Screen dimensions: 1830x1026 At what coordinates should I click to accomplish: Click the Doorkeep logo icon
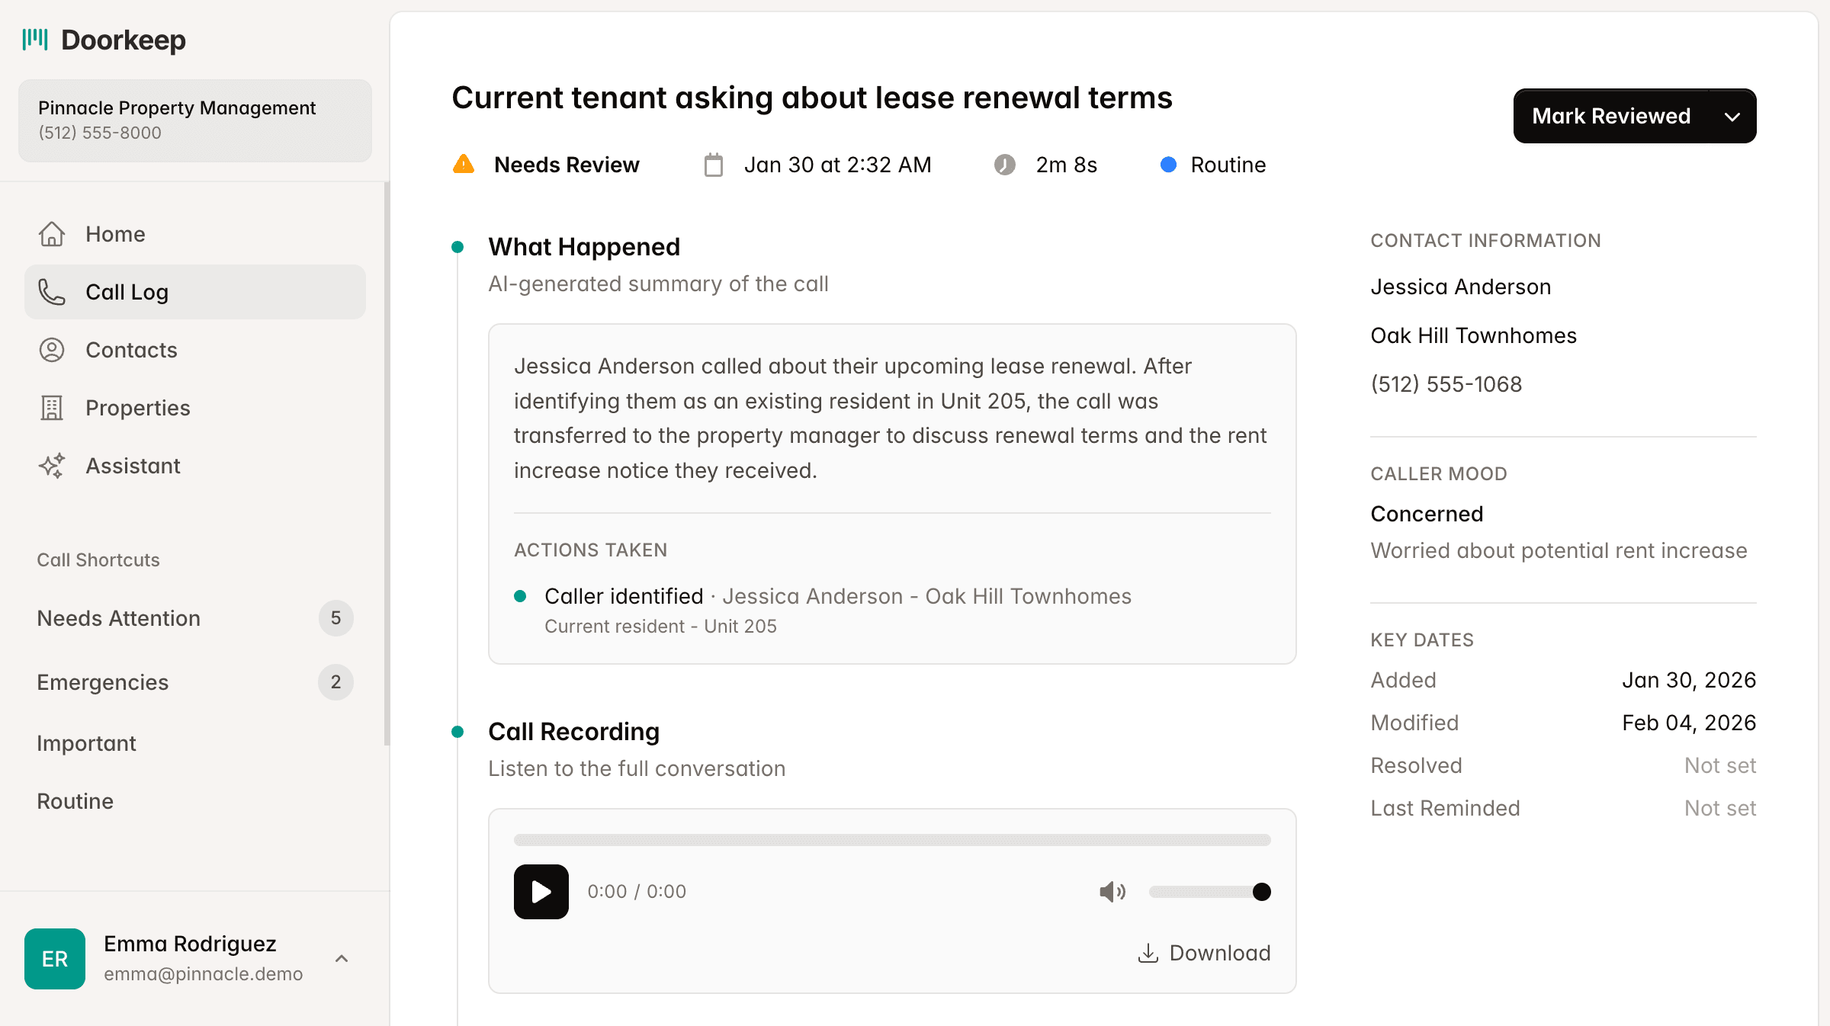[37, 39]
